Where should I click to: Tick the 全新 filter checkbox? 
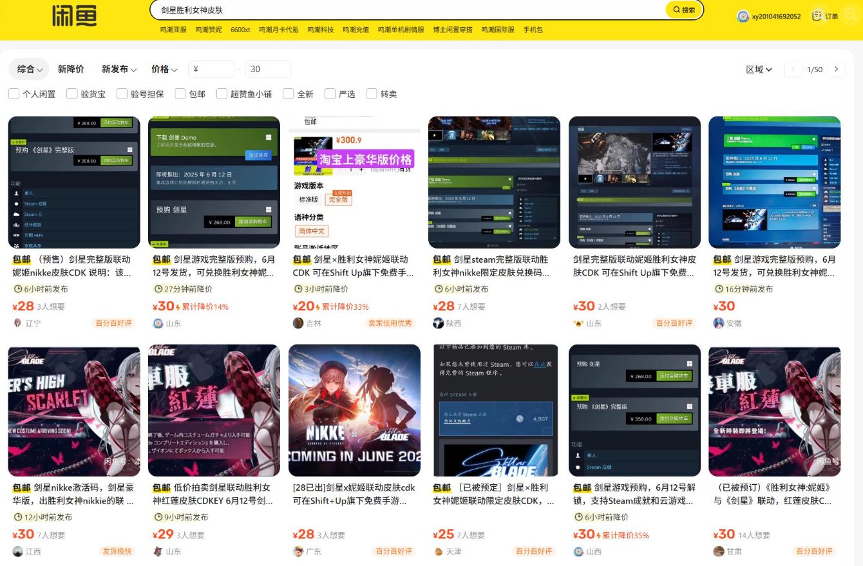pyautogui.click(x=289, y=94)
